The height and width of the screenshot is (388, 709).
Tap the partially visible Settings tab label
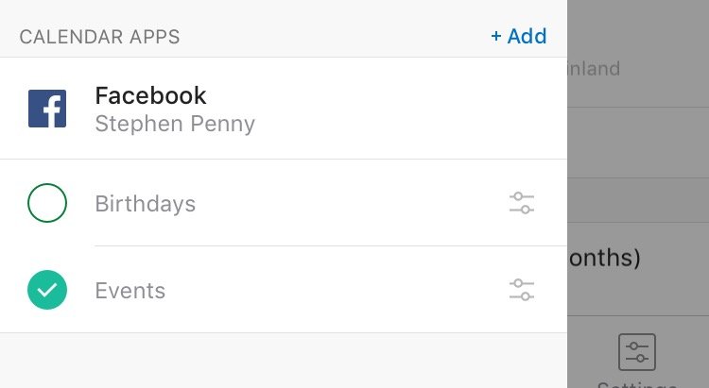pyautogui.click(x=637, y=382)
